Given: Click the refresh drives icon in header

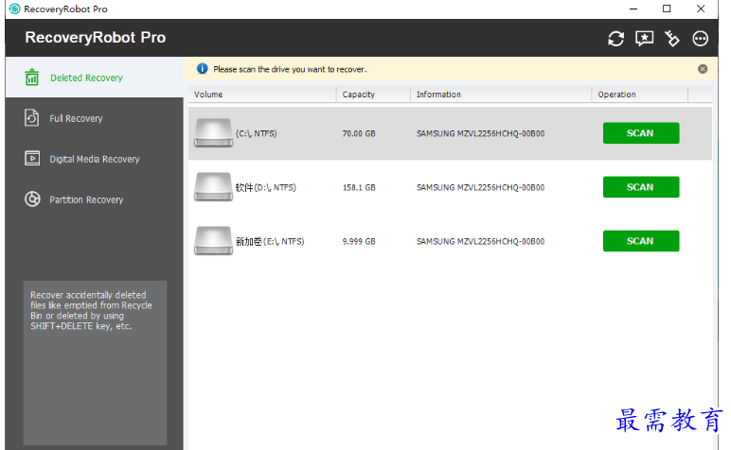Looking at the screenshot, I should (615, 39).
